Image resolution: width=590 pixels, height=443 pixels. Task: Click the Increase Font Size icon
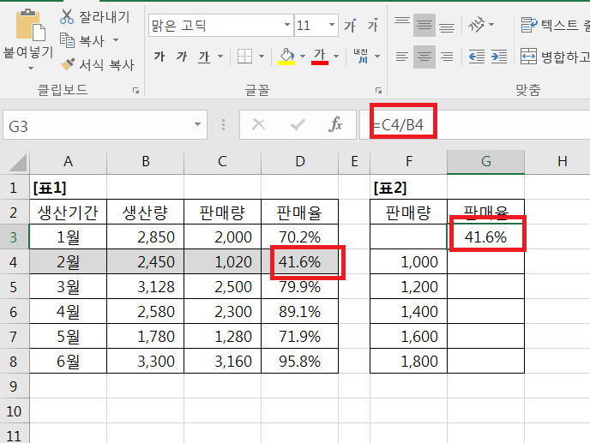pyautogui.click(x=350, y=26)
